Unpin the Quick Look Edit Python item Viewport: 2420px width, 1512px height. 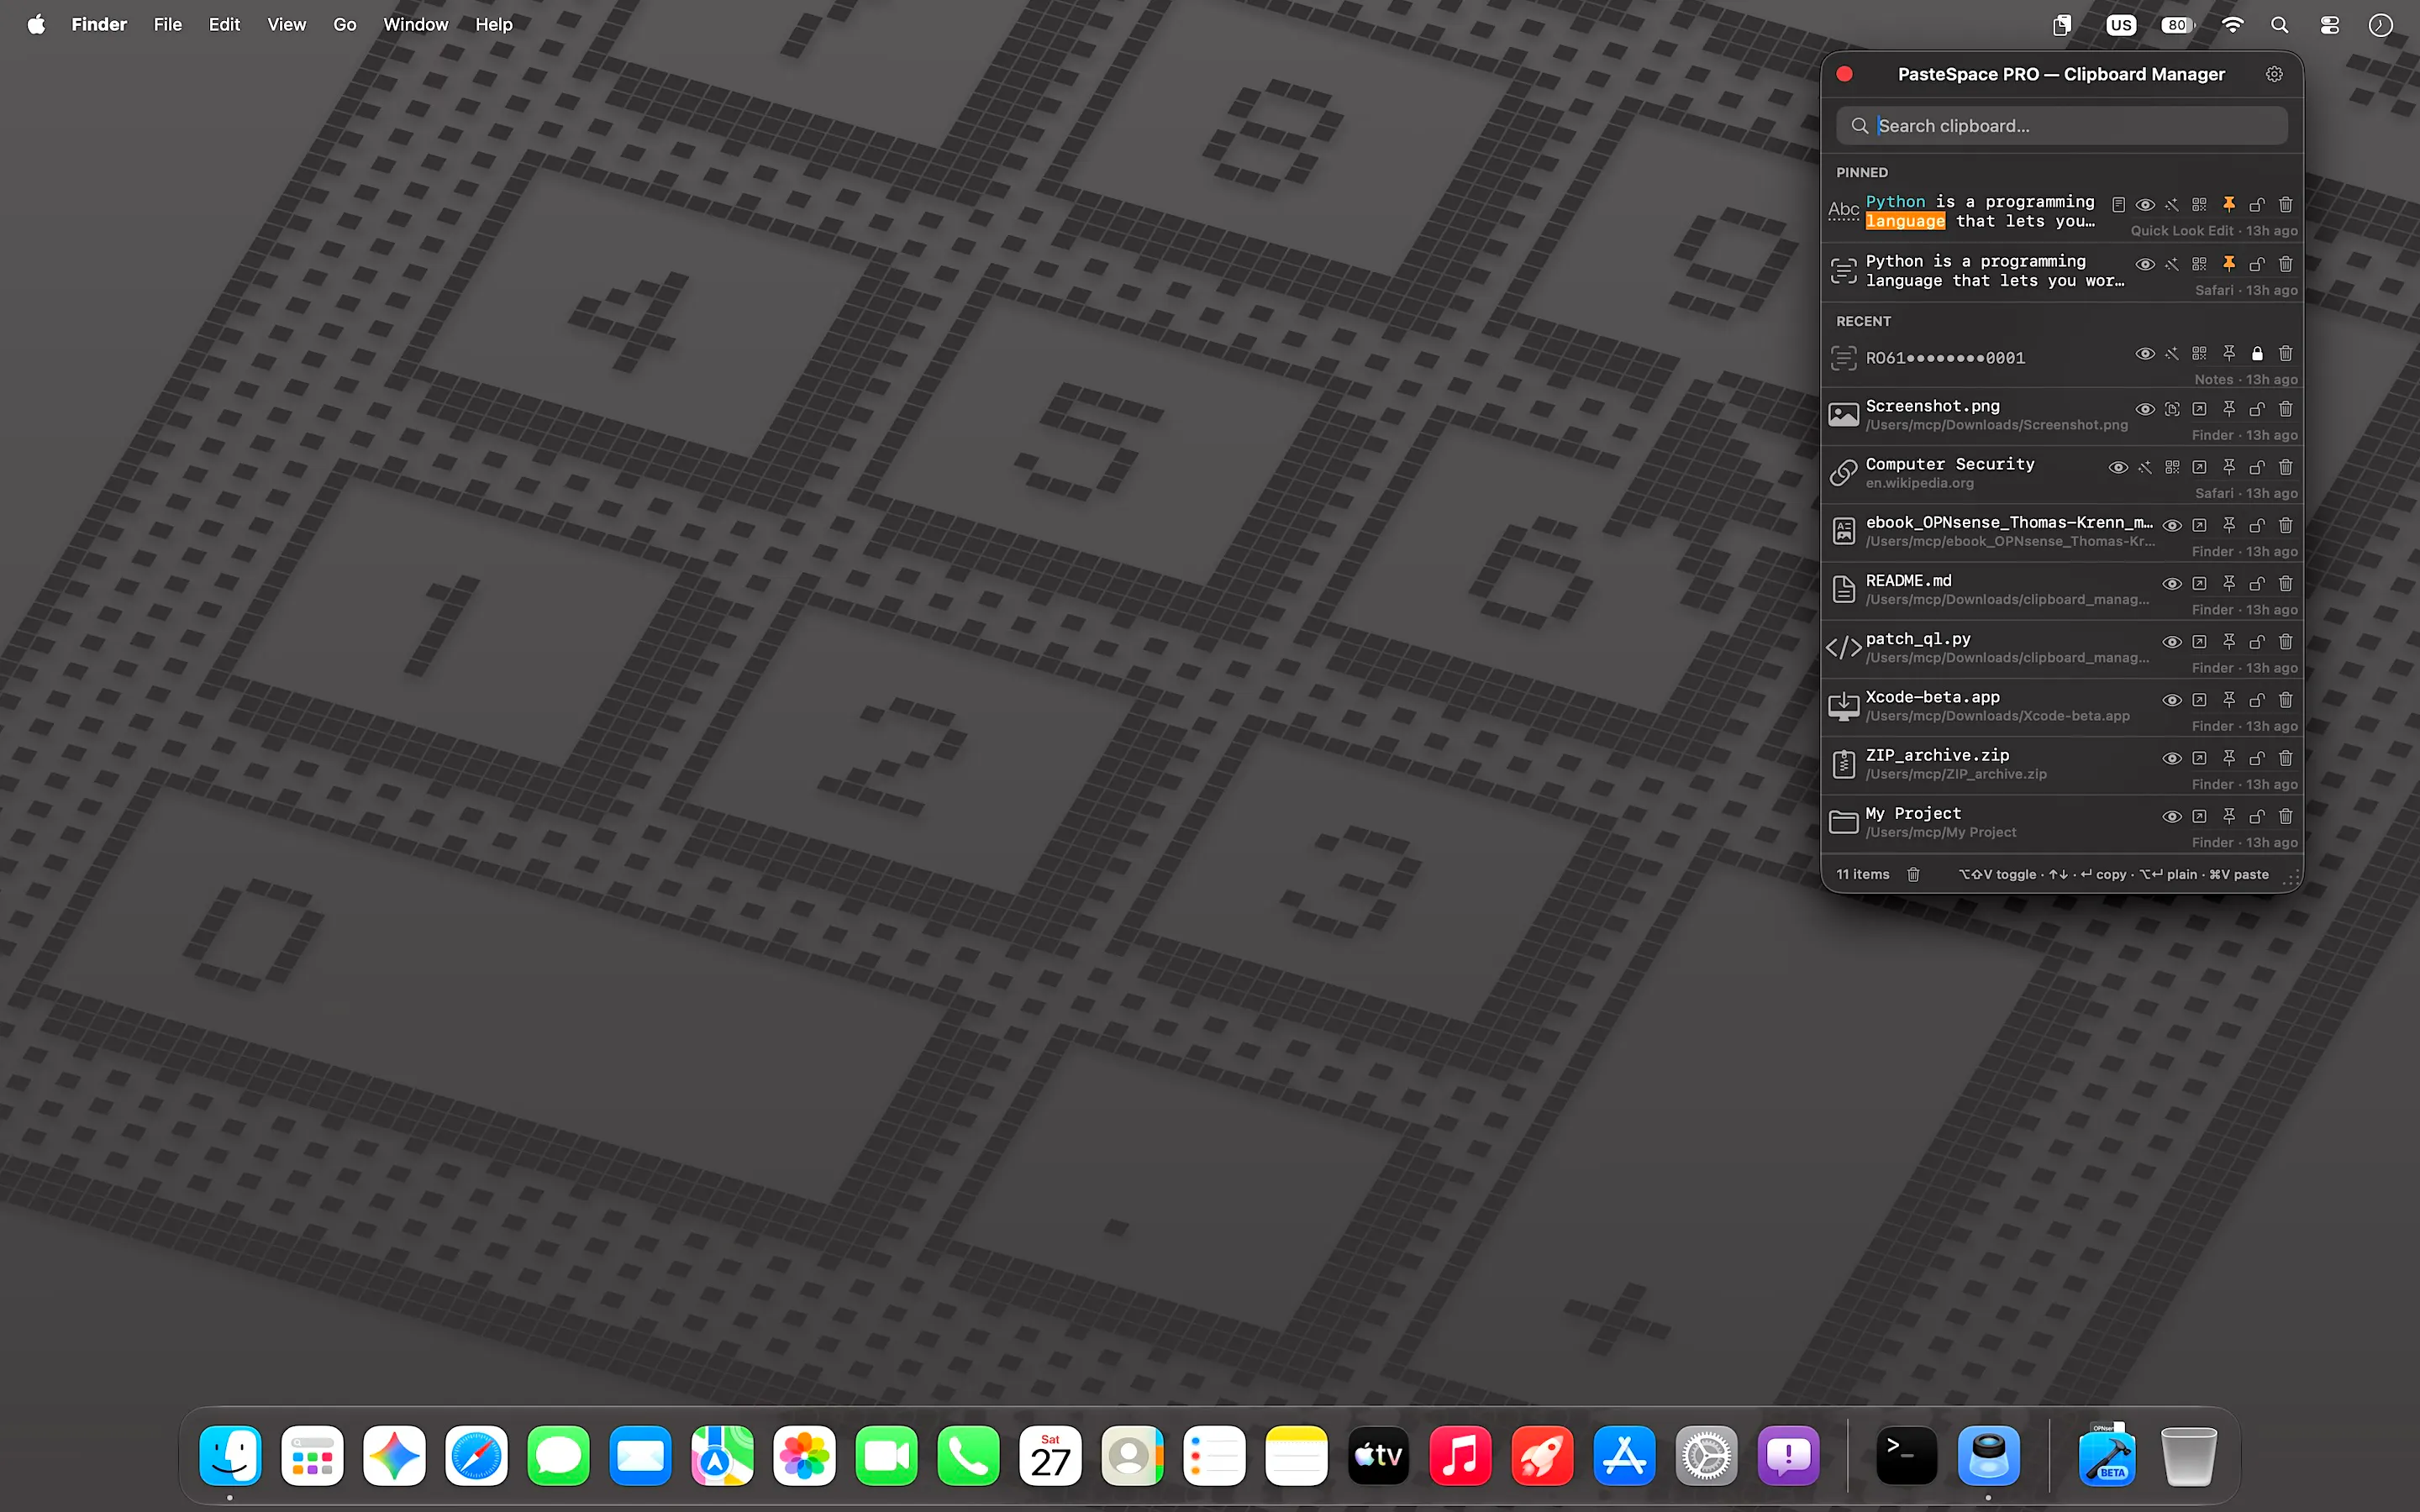(2229, 205)
